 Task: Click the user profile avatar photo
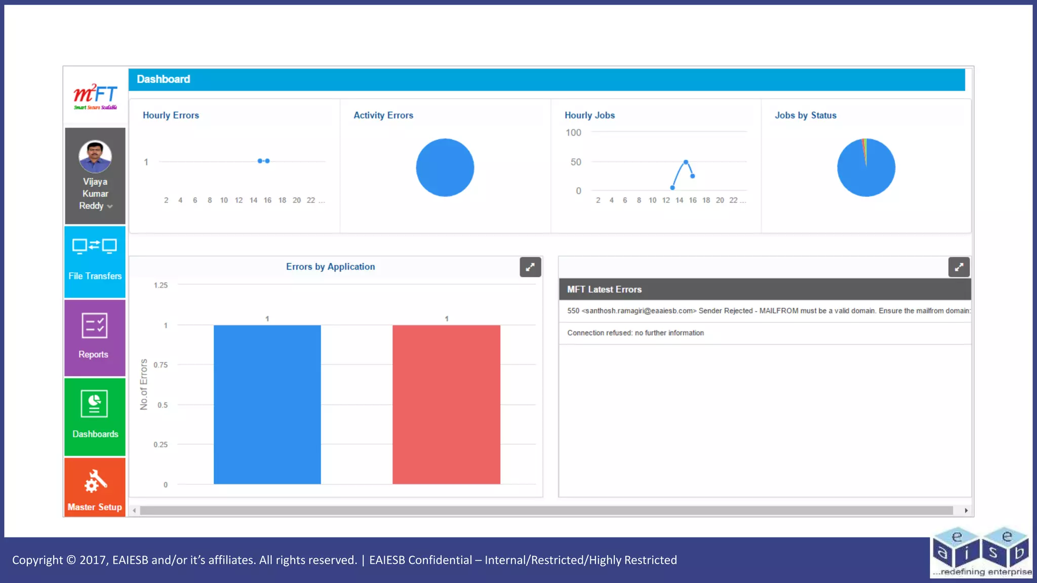(x=95, y=156)
